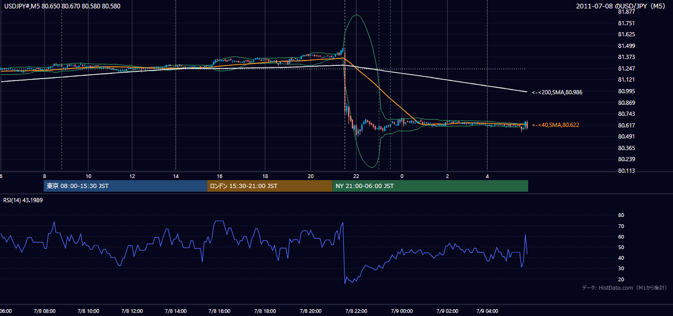Viewport: 673px width, 316px height.
Task: Click the RSI scale value 40
Action: [x=621, y=258]
